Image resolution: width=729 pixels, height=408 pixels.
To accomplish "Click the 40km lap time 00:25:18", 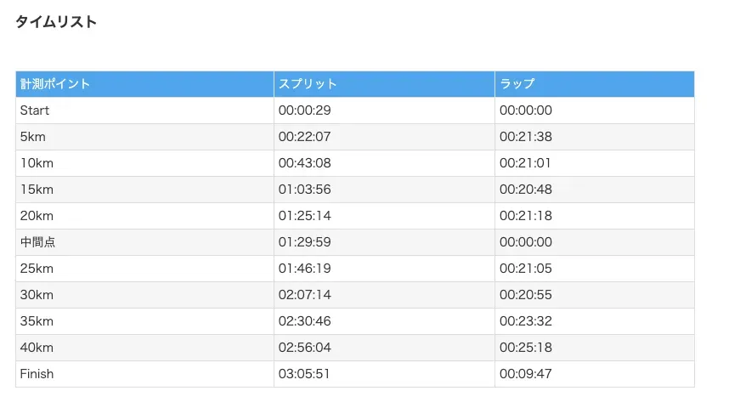I will (x=525, y=348).
